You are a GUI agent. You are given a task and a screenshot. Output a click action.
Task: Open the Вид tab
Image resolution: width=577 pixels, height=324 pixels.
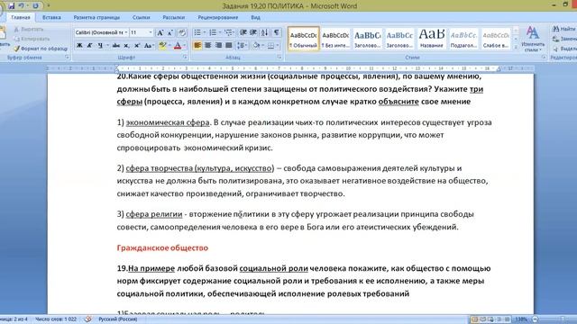click(255, 17)
